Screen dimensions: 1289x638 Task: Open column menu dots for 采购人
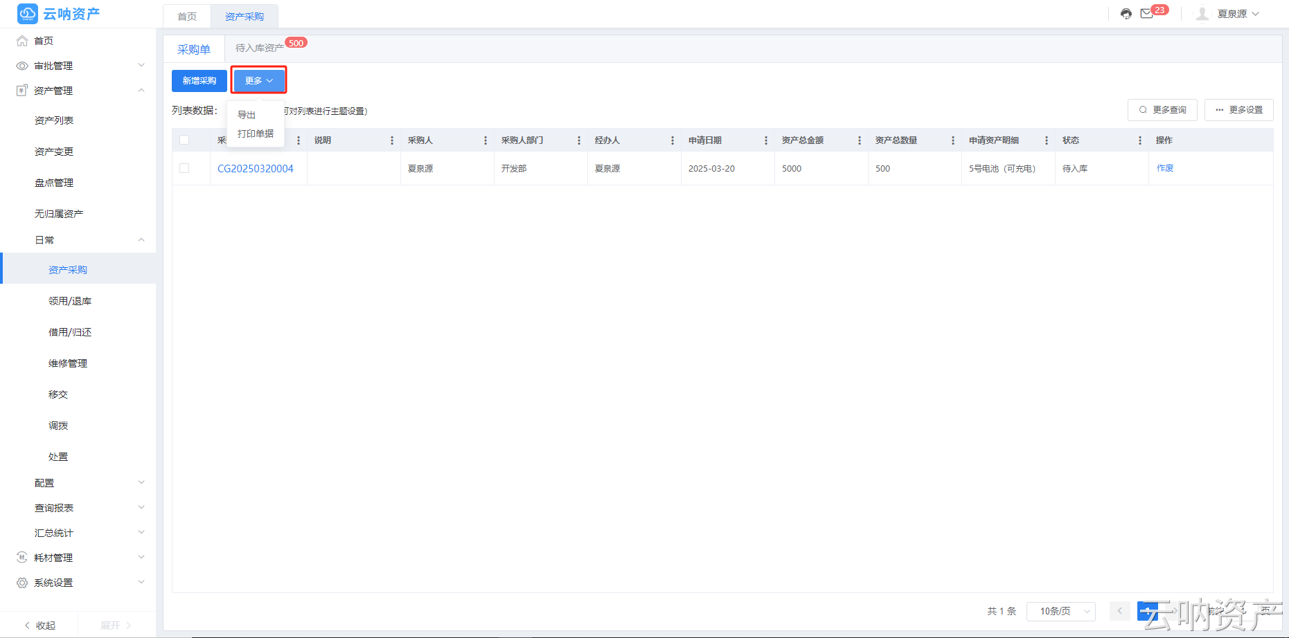coord(486,140)
